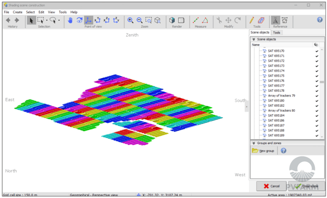
Task: Toggle visibility check for SAT 695176
Action: [317, 81]
